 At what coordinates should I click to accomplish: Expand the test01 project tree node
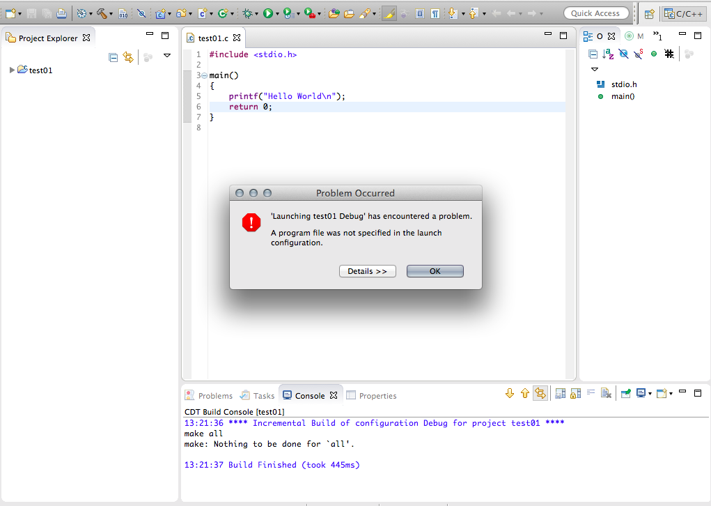point(12,70)
